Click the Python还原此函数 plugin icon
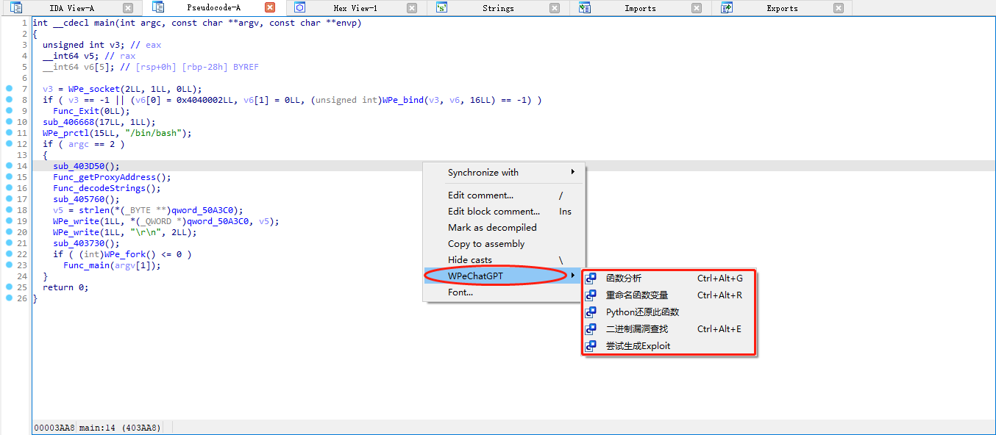This screenshot has height=435, width=996. point(591,312)
